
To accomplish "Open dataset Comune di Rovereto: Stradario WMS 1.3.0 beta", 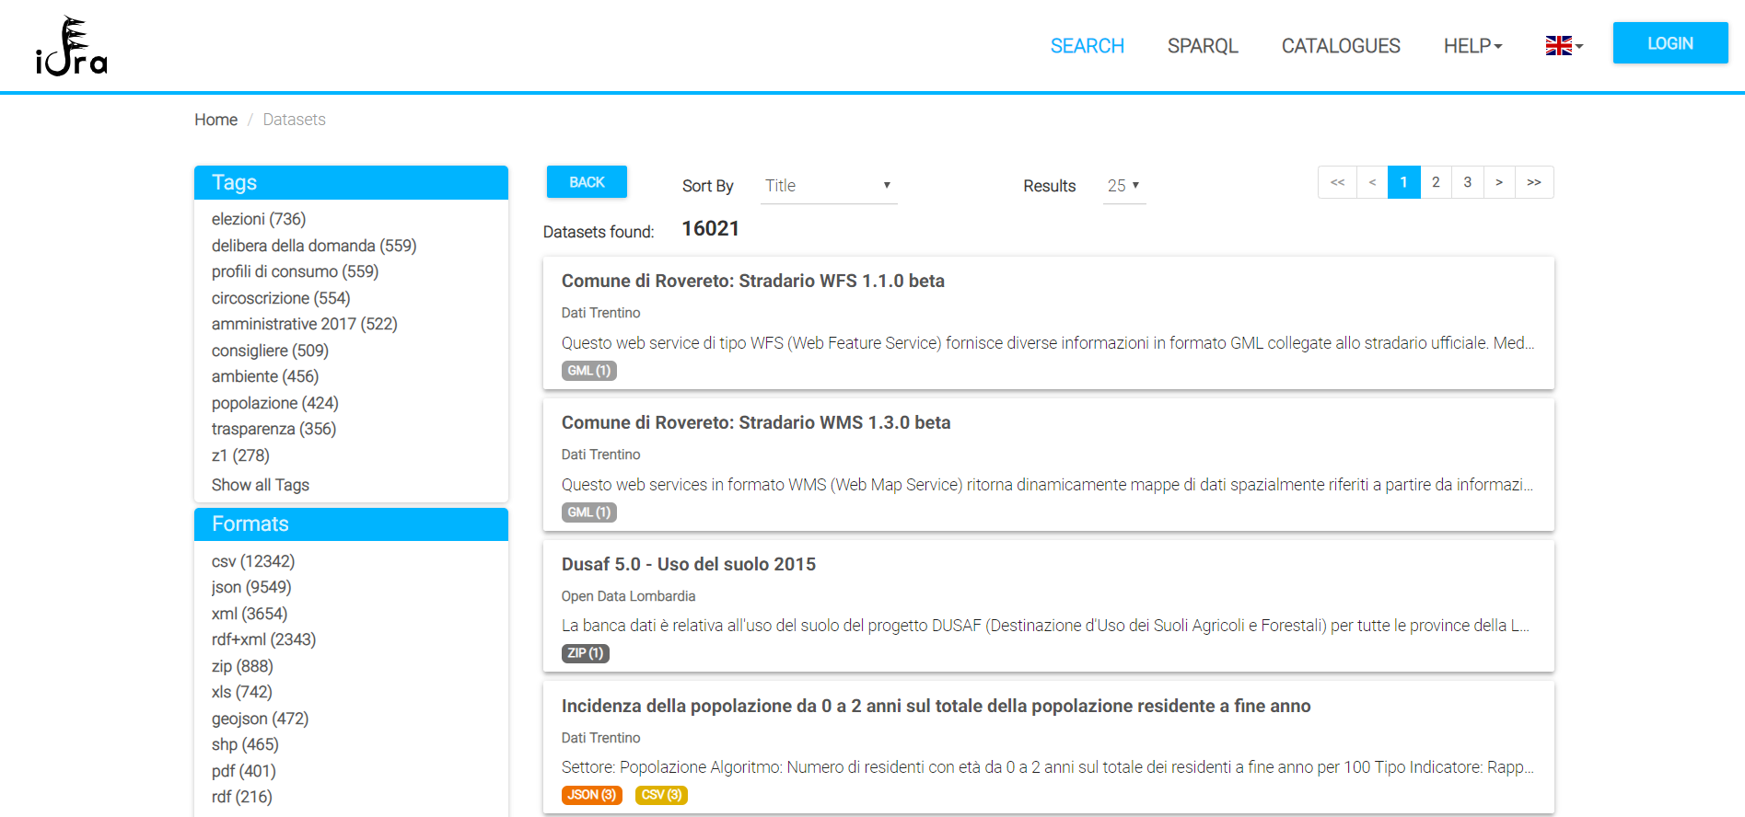I will (756, 422).
